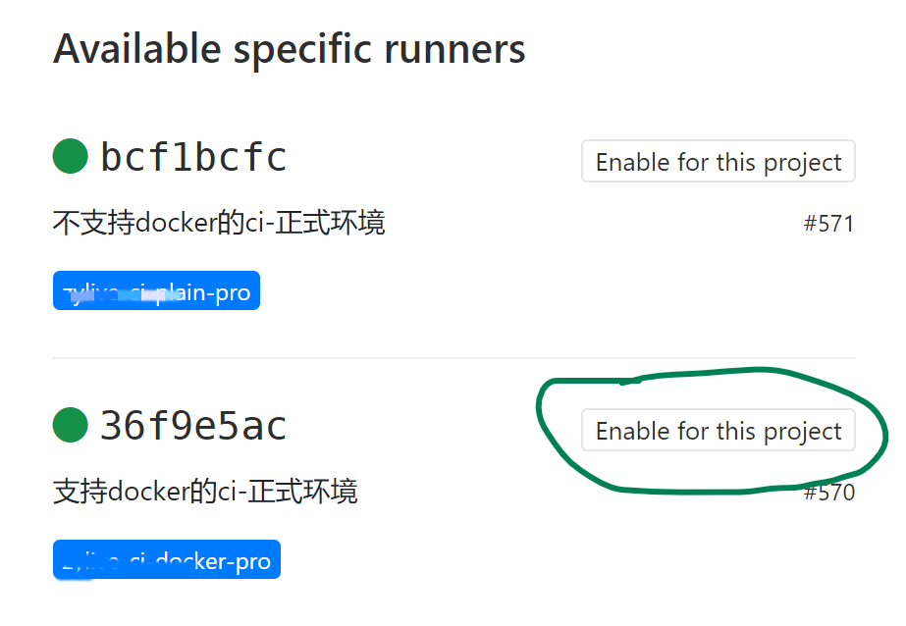Click the description 不支持docker的ci-正式环境
This screenshot has width=906, height=626.
218,223
